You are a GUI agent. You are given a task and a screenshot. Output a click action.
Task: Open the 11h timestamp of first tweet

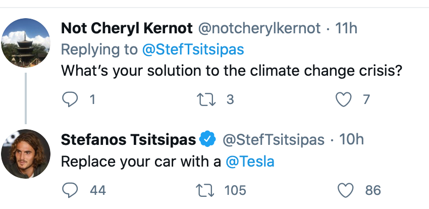(x=346, y=28)
